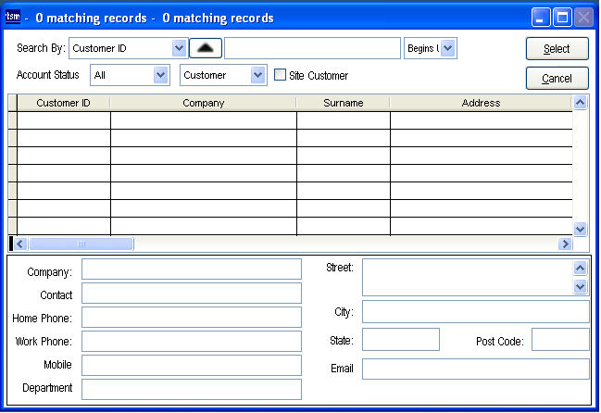The height and width of the screenshot is (413, 601).
Task: Expand the Account Status dropdown
Action: point(161,75)
